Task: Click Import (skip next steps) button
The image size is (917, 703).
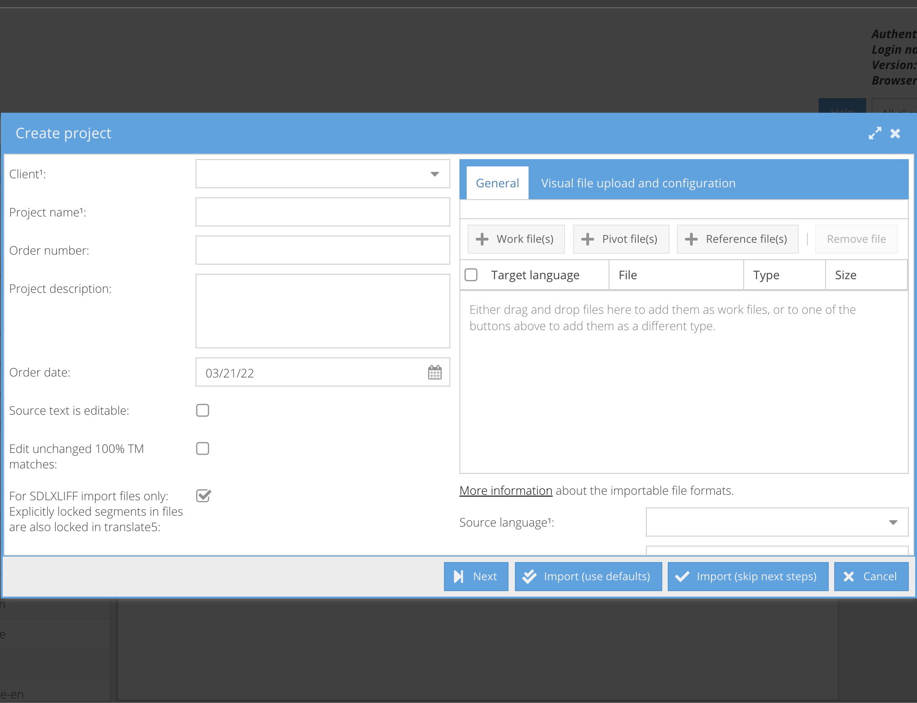Action: point(748,577)
